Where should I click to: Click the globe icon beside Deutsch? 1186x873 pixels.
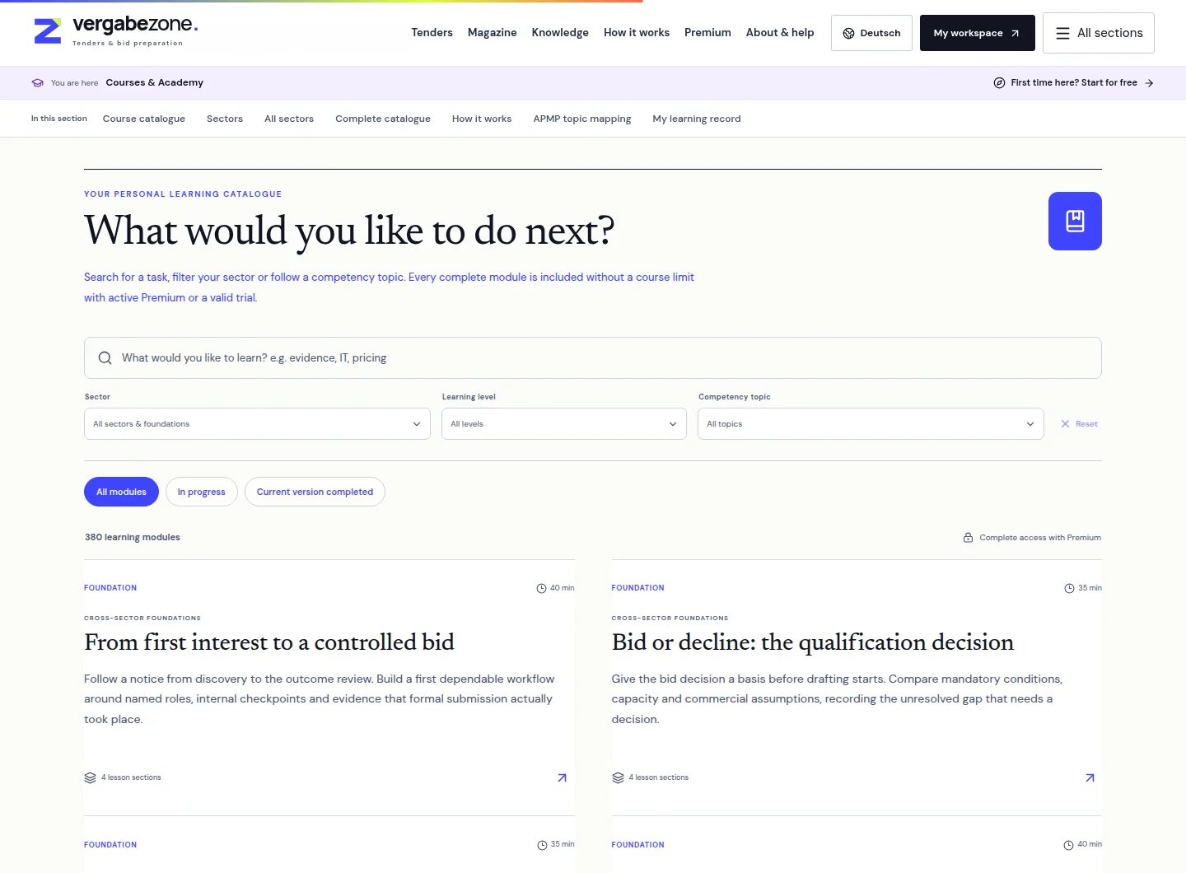pyautogui.click(x=848, y=34)
